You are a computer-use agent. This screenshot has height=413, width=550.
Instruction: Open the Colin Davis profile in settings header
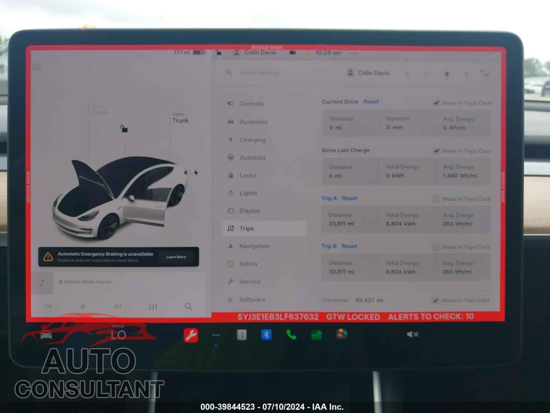(368, 73)
